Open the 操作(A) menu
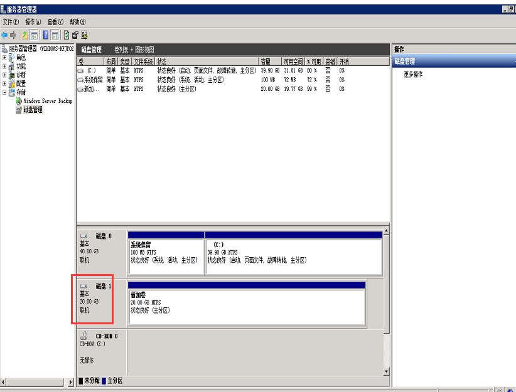The image size is (516, 392). click(33, 22)
